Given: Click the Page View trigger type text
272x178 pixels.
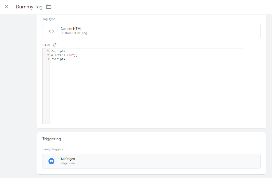Looking at the screenshot, I should pos(68,163).
